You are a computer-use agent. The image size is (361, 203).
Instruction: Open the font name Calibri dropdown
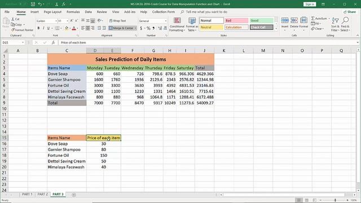pos(56,21)
